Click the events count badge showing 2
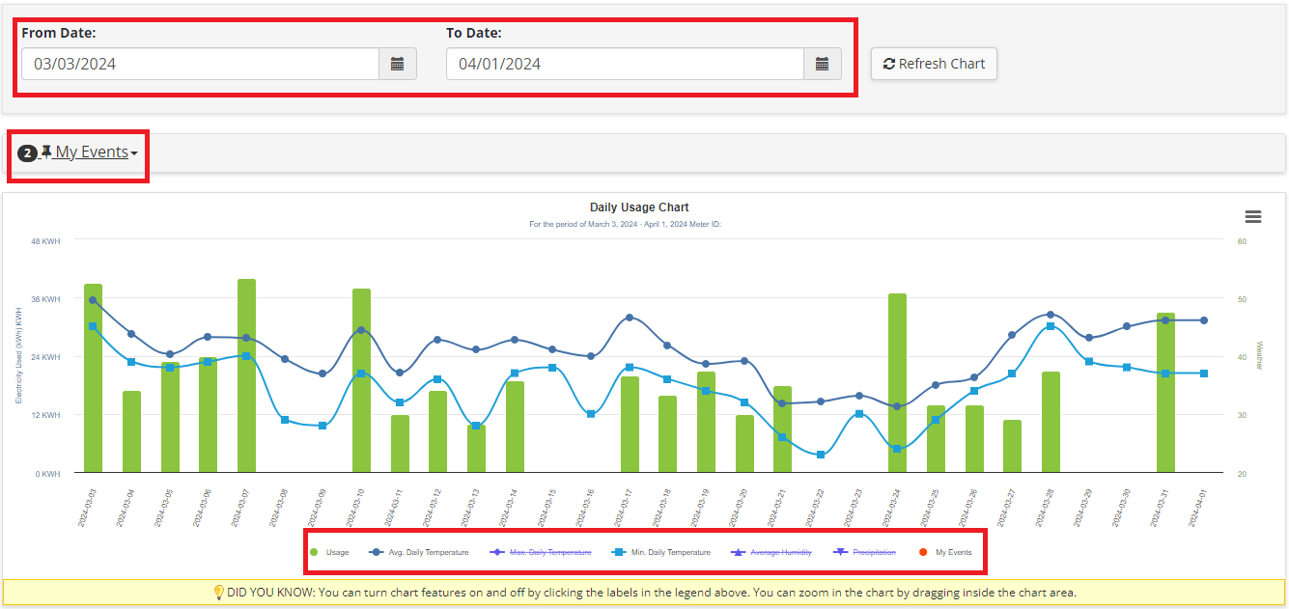This screenshot has height=609, width=1289. pos(27,153)
